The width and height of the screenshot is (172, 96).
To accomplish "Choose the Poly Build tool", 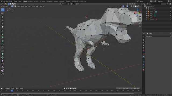I will pyautogui.click(x=2, y=54).
